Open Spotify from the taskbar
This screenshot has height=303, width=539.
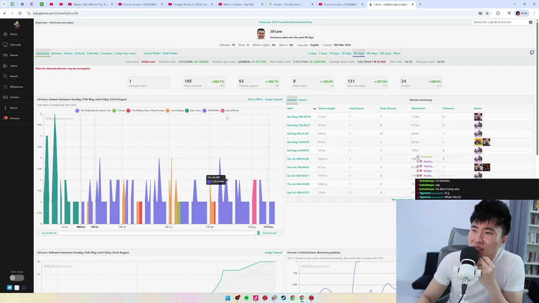pyautogui.click(x=246, y=298)
